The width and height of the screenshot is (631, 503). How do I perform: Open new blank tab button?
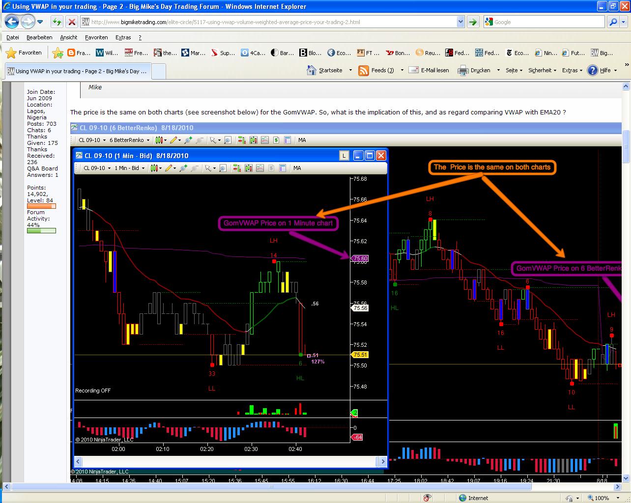159,71
